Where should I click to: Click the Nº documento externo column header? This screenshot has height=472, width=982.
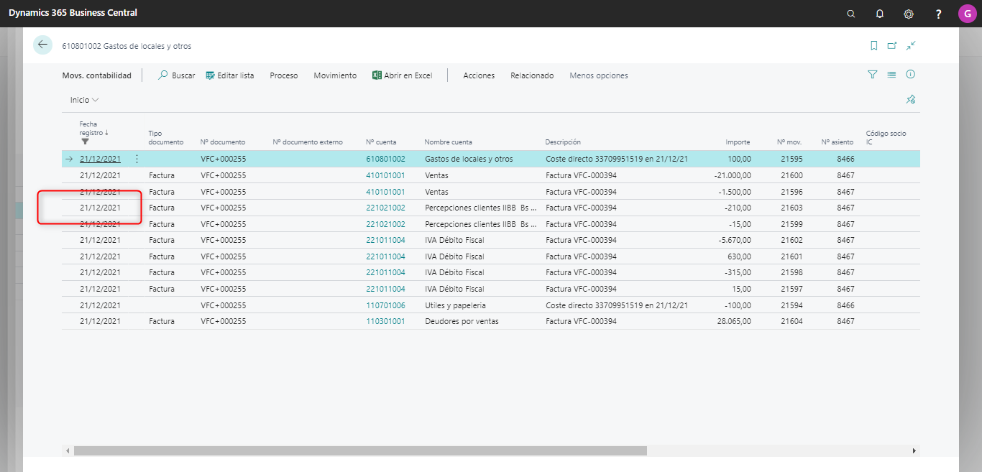(308, 142)
